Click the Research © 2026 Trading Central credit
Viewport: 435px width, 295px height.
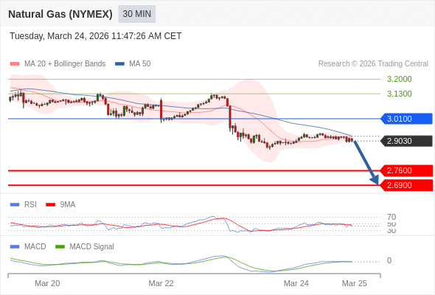pos(373,64)
